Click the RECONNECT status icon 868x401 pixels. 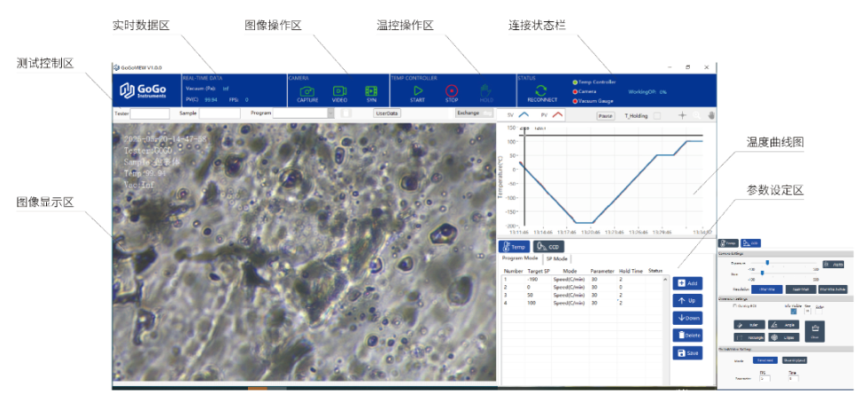(x=541, y=91)
